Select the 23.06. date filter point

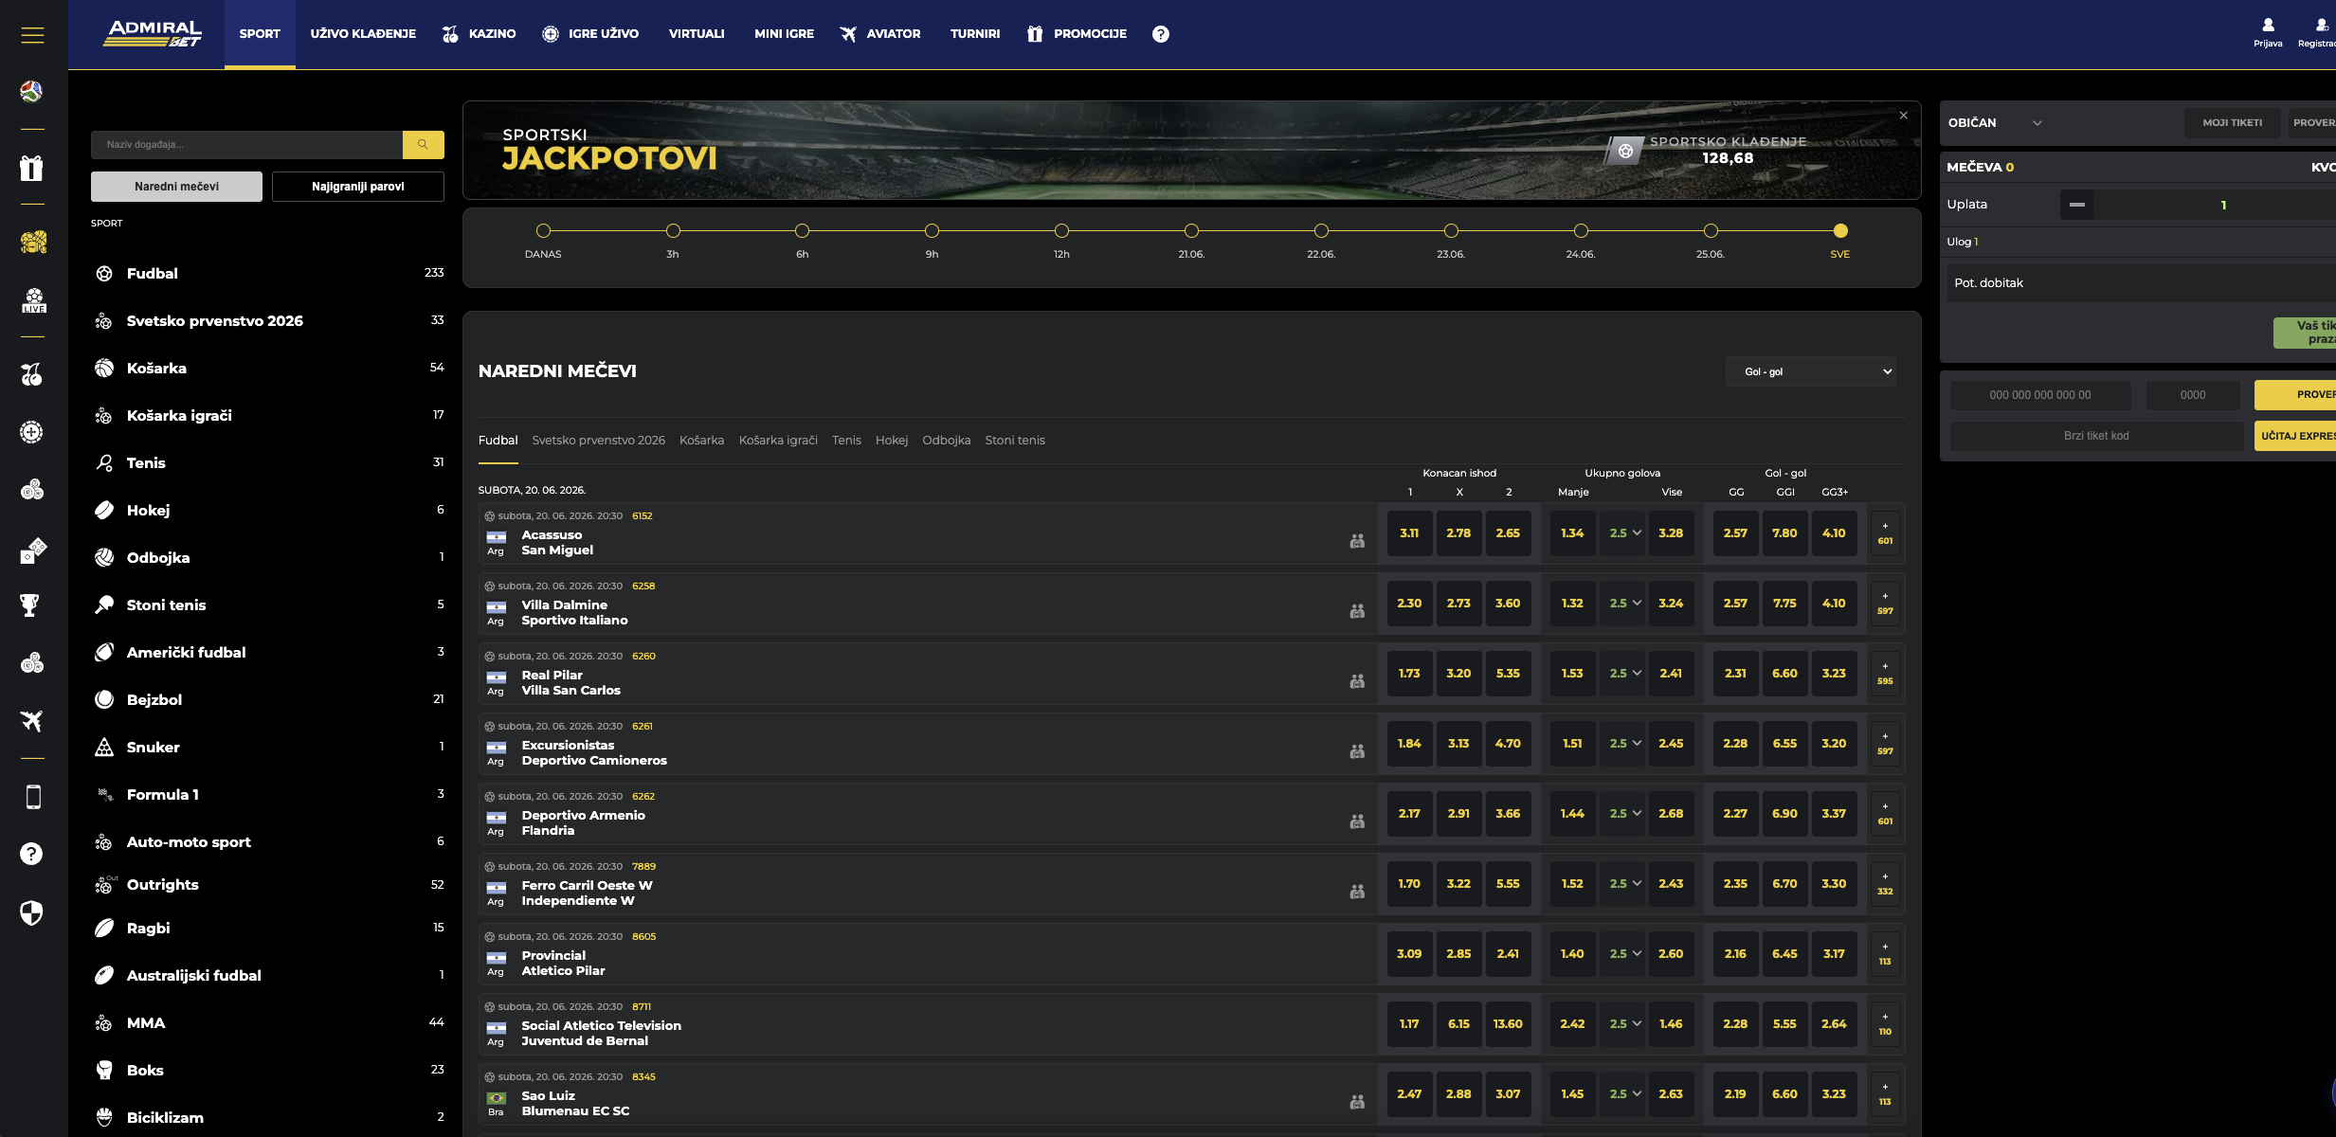(1451, 230)
